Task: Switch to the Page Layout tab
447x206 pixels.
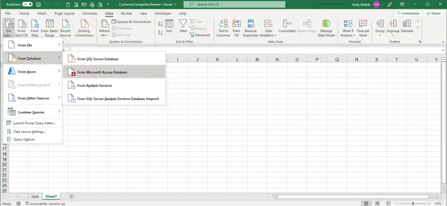Action: tap(64, 13)
